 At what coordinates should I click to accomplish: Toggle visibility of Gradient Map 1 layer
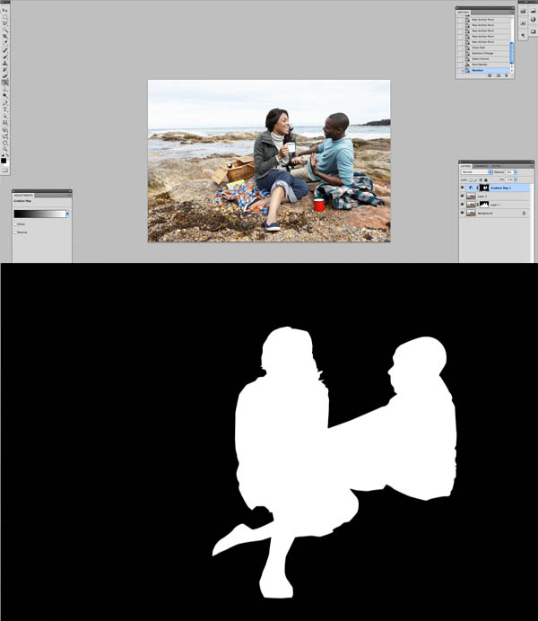(x=463, y=188)
